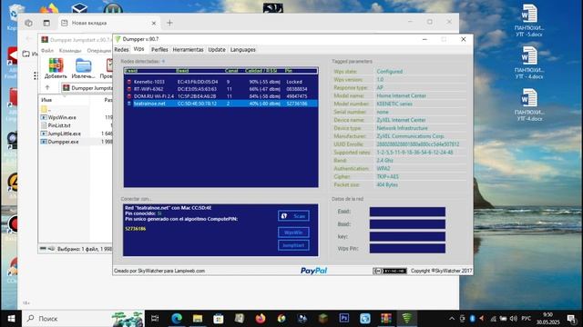Click the JumpStart button
Viewport: 583px width, 327px height.
[293, 245]
